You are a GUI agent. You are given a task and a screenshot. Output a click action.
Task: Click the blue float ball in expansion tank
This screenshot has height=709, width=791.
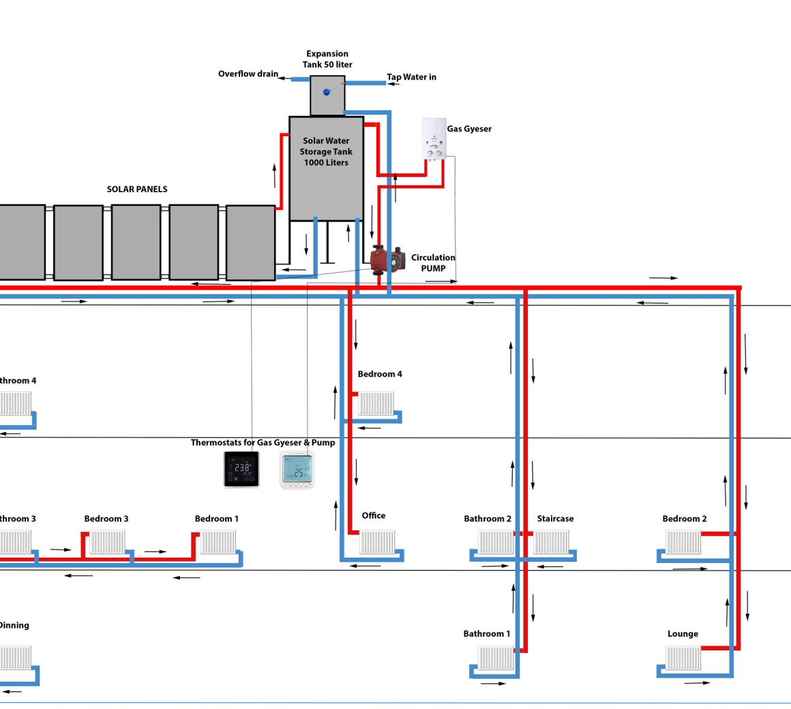coord(327,92)
